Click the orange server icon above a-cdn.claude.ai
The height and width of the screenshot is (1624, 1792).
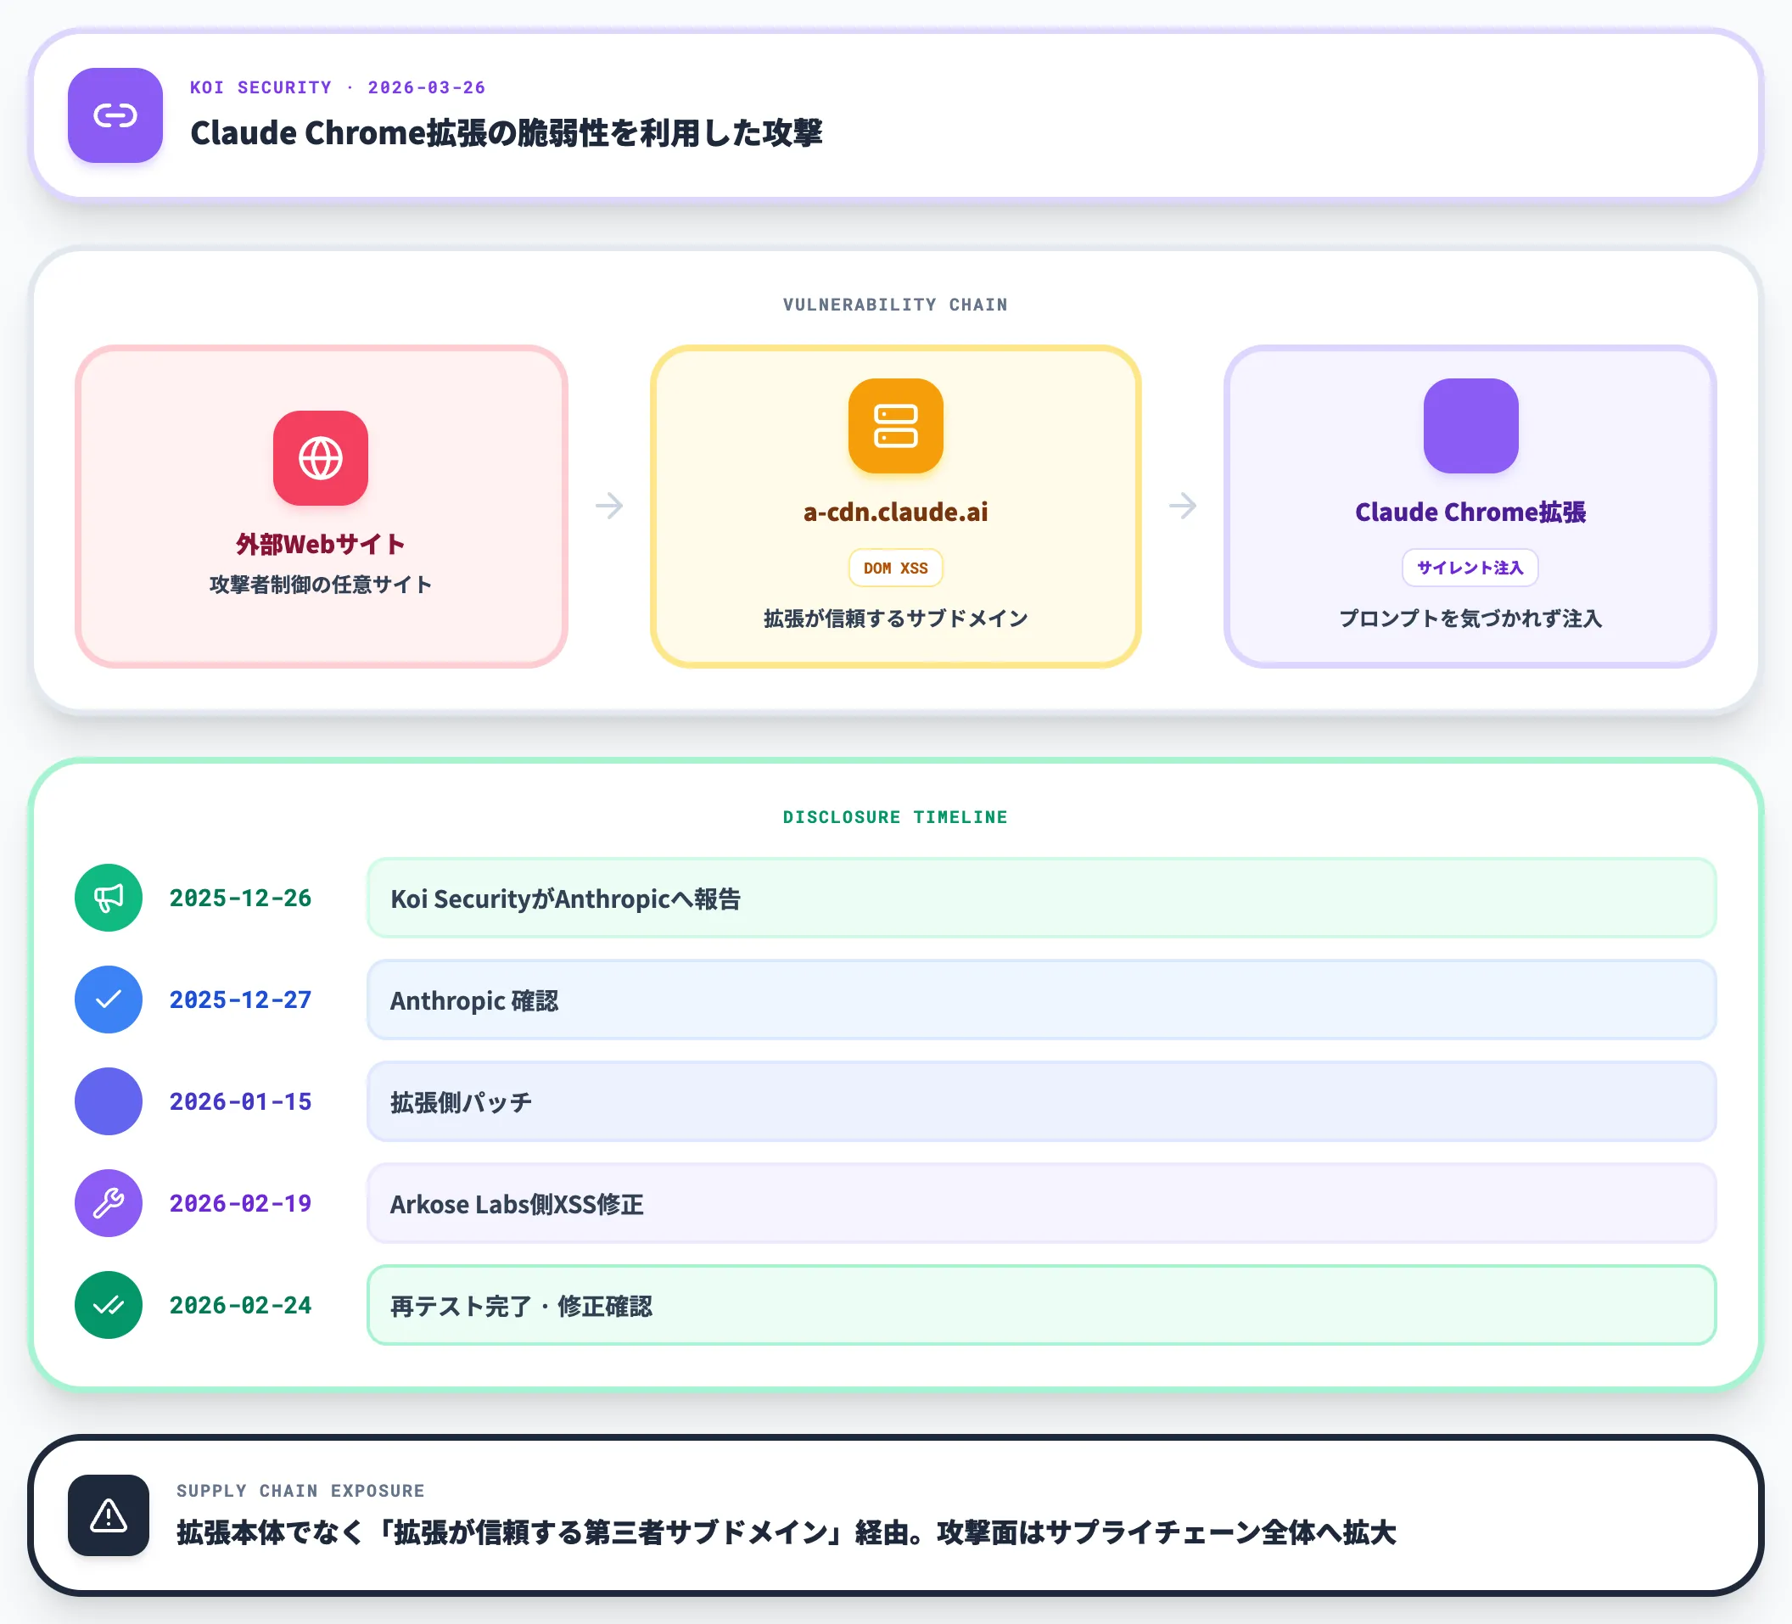click(895, 426)
